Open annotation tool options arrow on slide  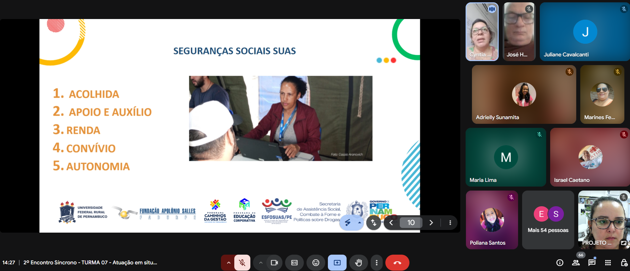(360, 223)
